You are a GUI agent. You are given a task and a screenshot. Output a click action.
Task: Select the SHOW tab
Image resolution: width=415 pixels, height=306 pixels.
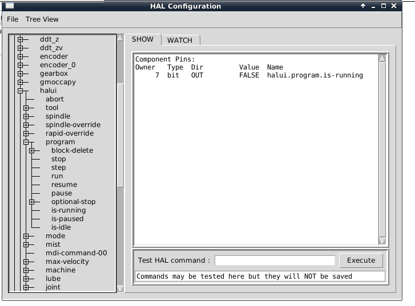(143, 39)
